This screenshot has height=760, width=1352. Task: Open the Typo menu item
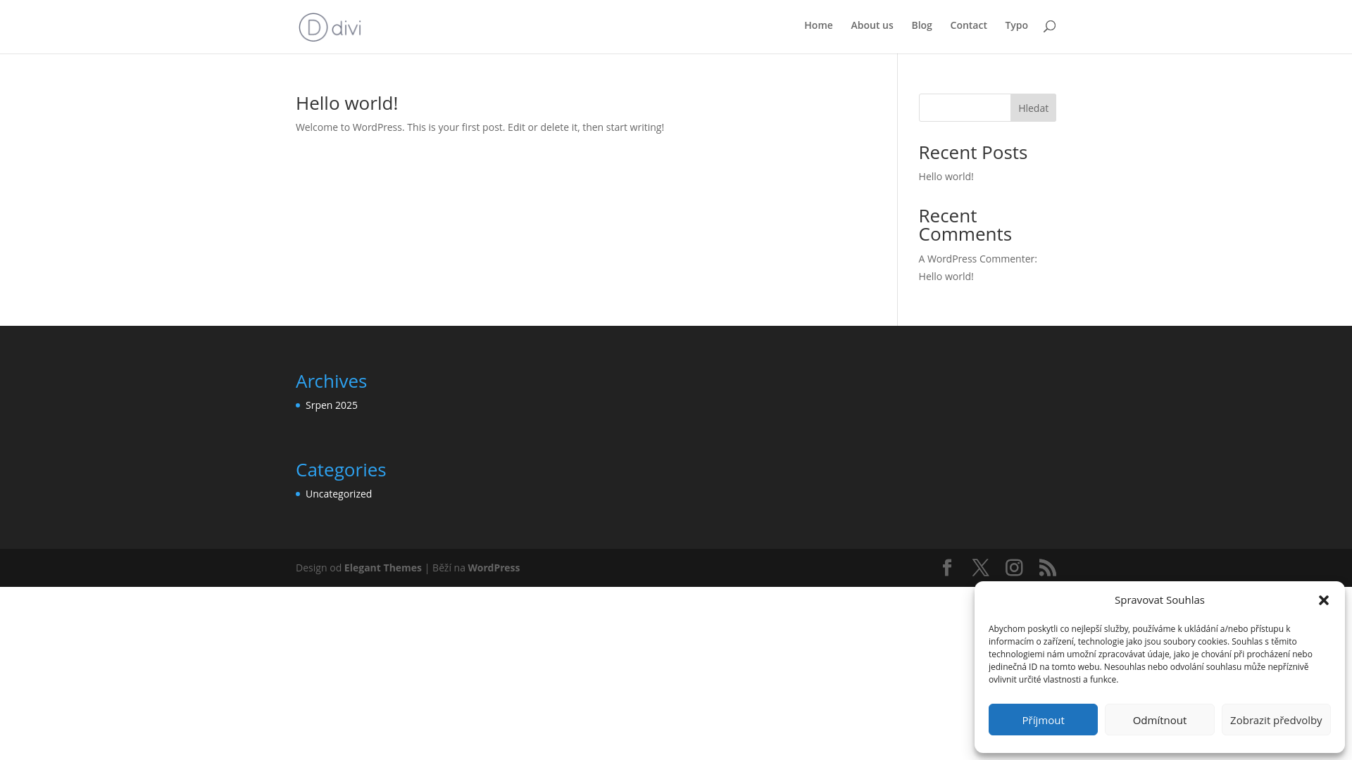[1016, 25]
